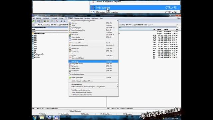Click the F3 Nézőke button
This screenshot has height=120, width=213.
point(42,114)
